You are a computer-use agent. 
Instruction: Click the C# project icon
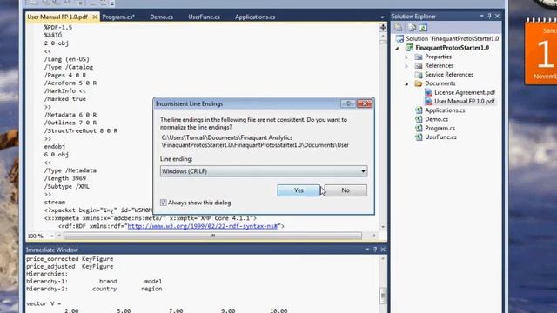[x=410, y=48]
